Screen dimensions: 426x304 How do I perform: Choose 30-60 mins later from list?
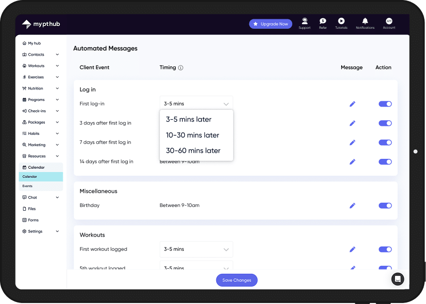(x=193, y=151)
